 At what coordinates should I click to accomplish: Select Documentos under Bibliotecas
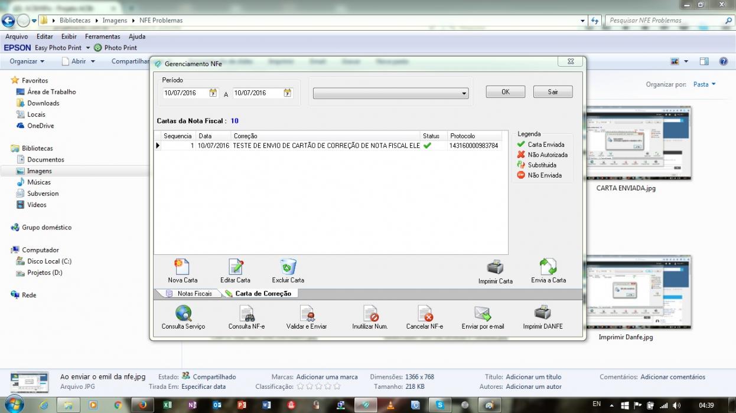tap(45, 160)
